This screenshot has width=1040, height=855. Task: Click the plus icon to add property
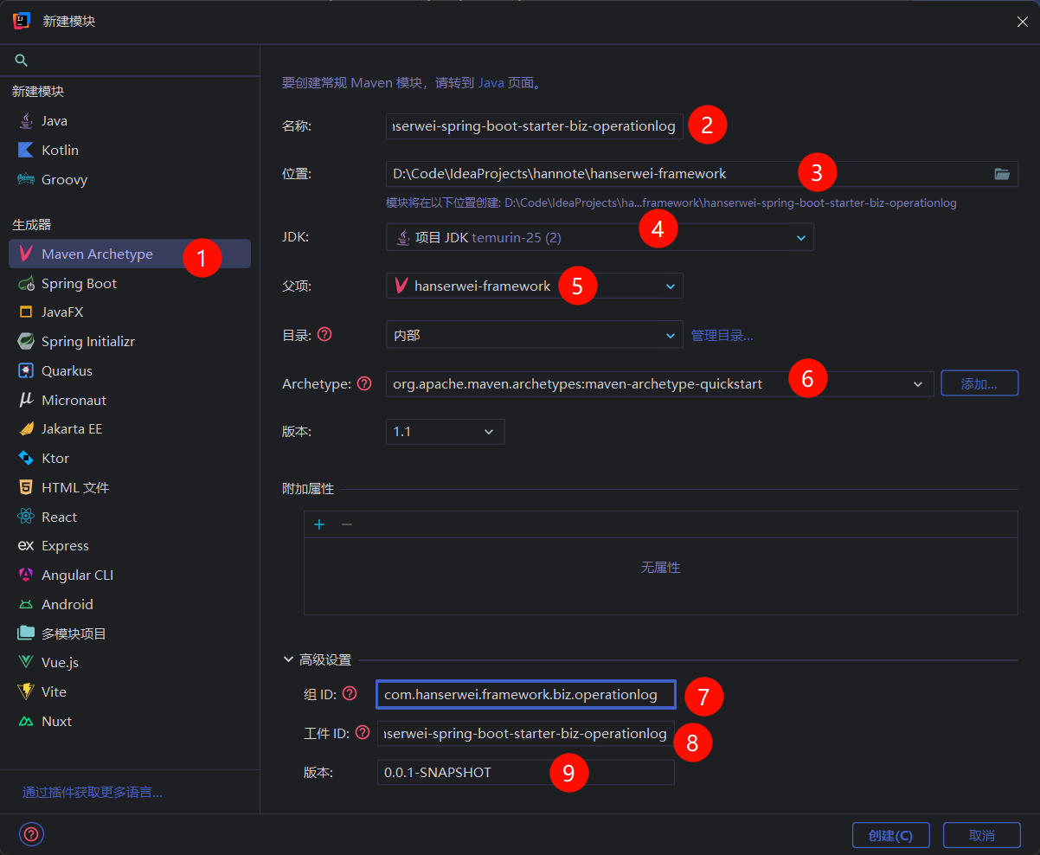(319, 524)
